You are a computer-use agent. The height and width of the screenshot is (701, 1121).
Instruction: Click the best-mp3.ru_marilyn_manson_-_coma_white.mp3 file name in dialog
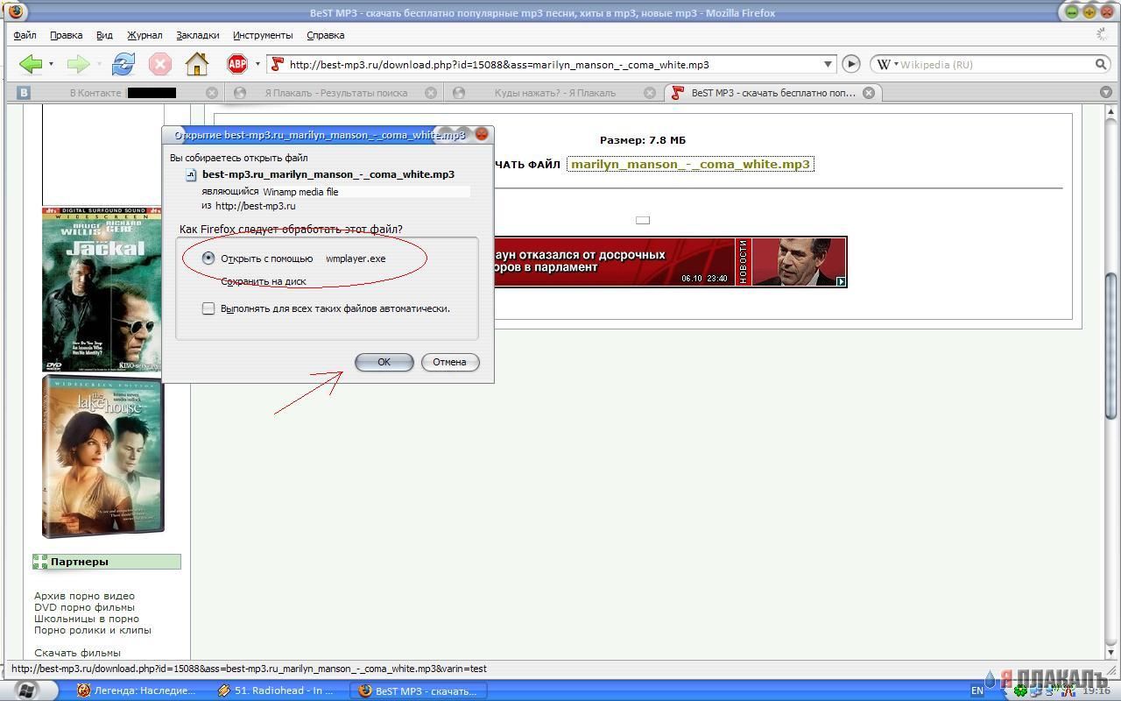328,174
